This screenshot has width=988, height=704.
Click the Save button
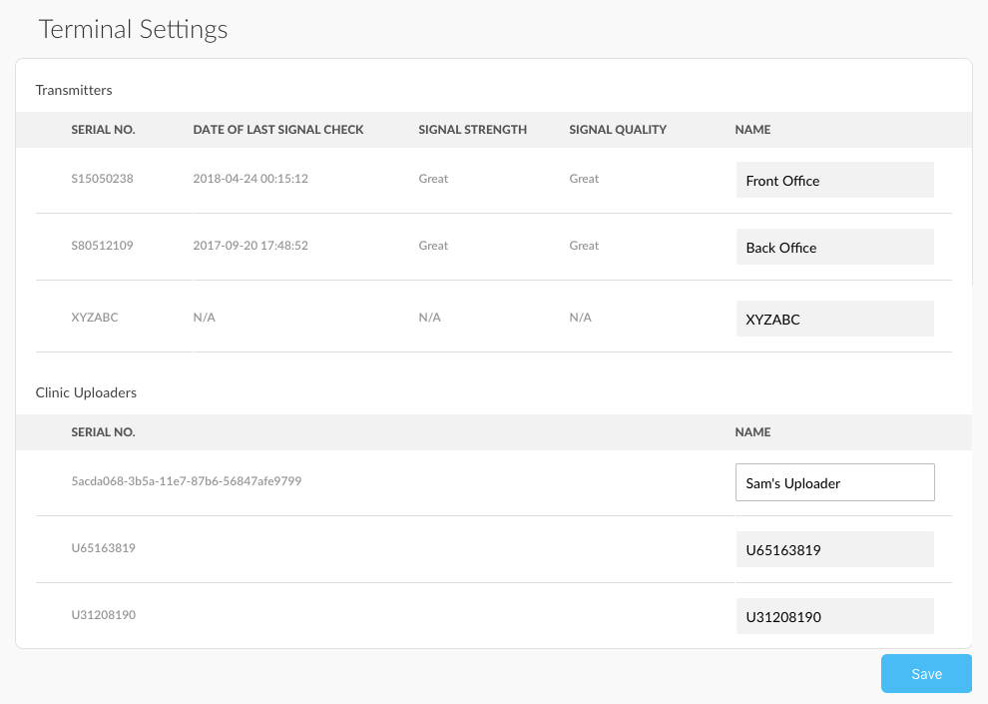click(x=926, y=673)
